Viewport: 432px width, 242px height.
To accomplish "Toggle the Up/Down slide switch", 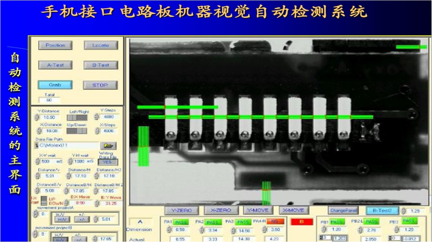I will coord(77,131).
